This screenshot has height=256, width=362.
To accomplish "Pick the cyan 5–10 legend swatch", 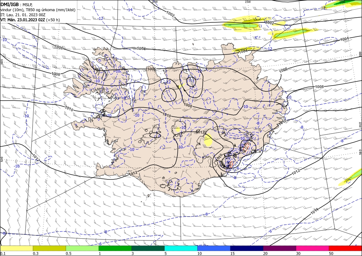I will (181, 248).
